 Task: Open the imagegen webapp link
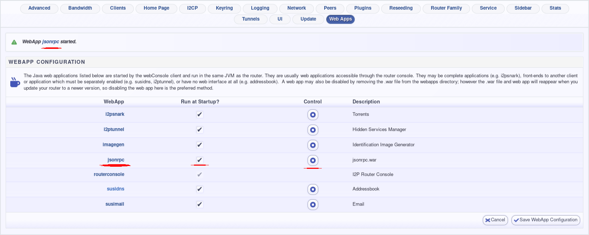pos(113,145)
